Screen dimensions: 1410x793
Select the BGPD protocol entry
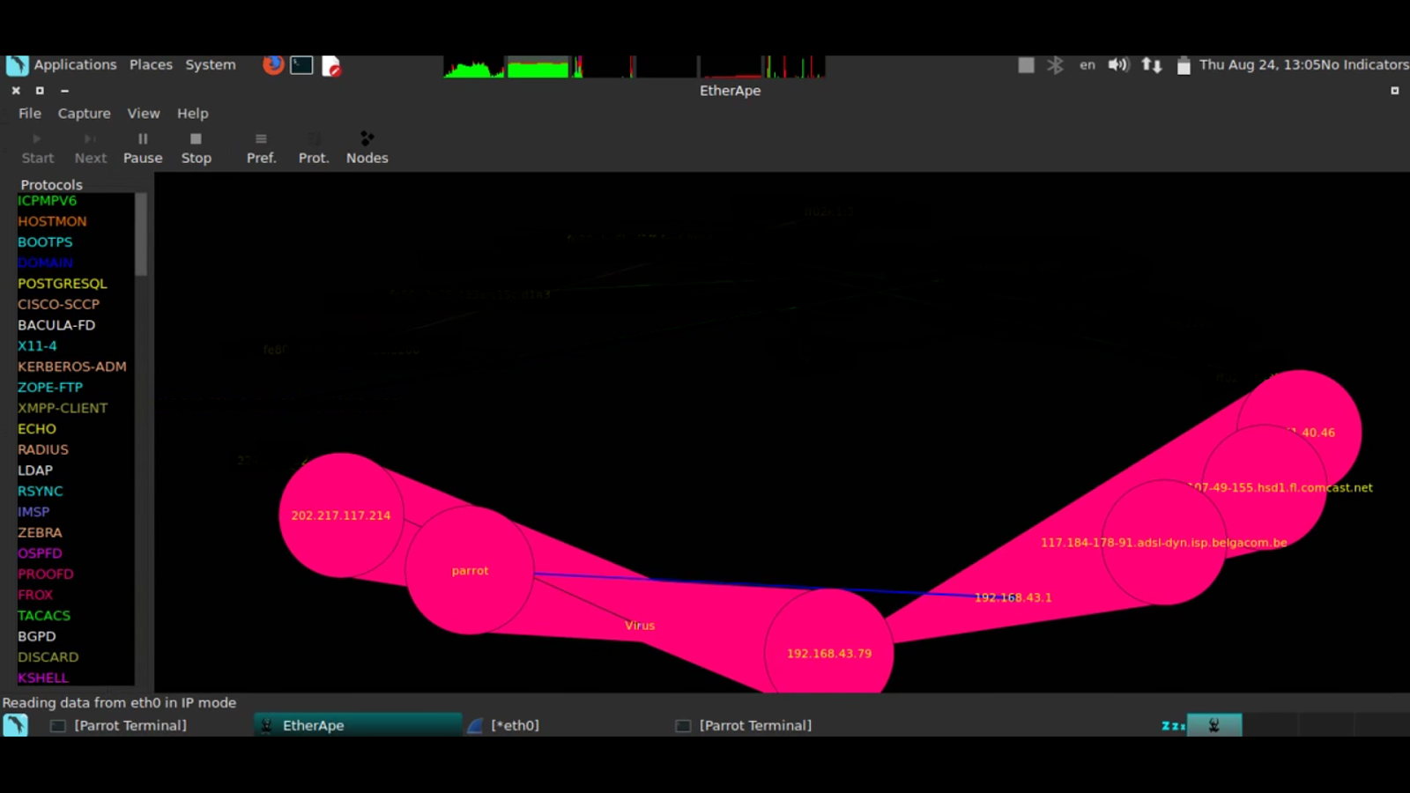click(37, 635)
